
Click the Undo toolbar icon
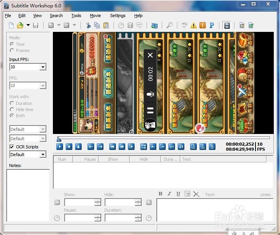pos(51,25)
